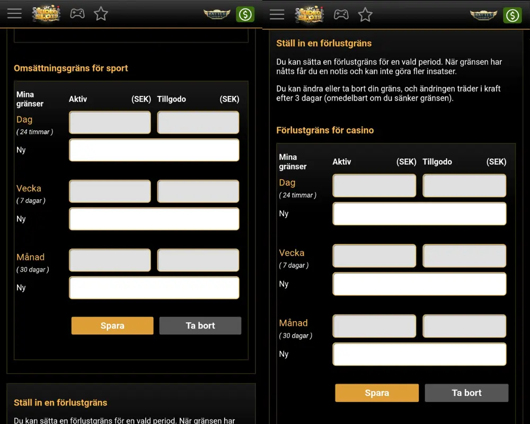The image size is (530, 424).
Task: Save casino loss limits with Spara
Action: click(377, 393)
